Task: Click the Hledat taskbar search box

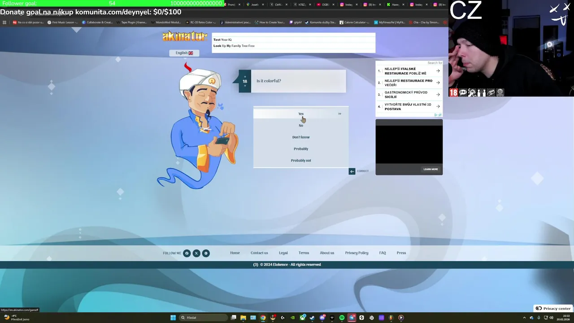Action: coord(204,318)
